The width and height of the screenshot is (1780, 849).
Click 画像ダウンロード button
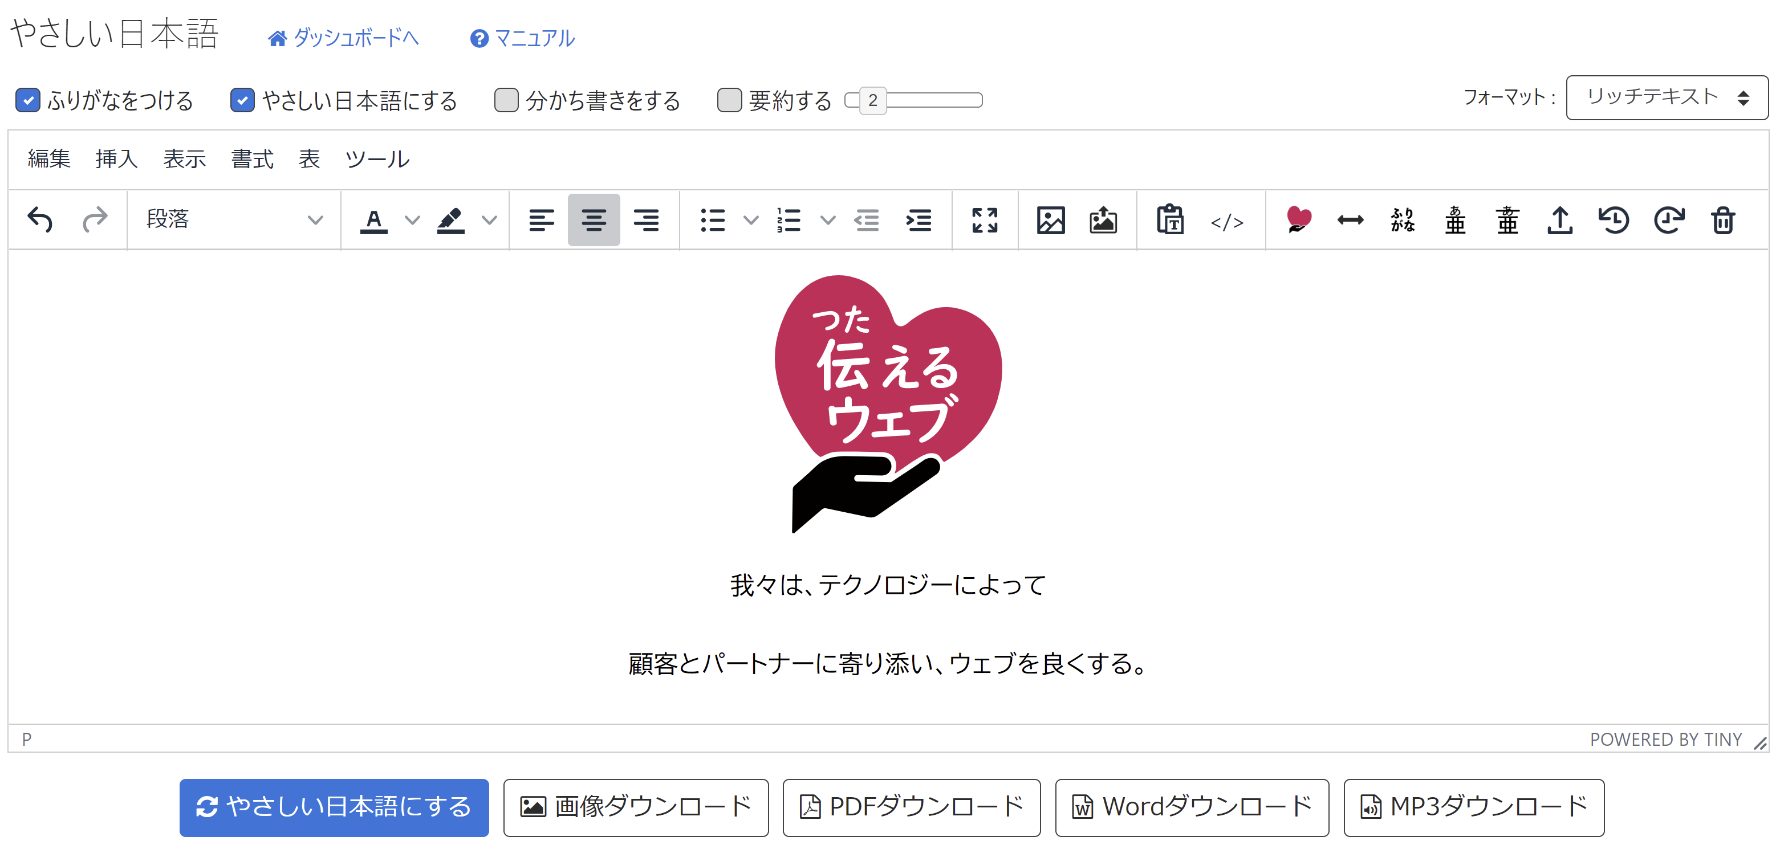[x=636, y=807]
